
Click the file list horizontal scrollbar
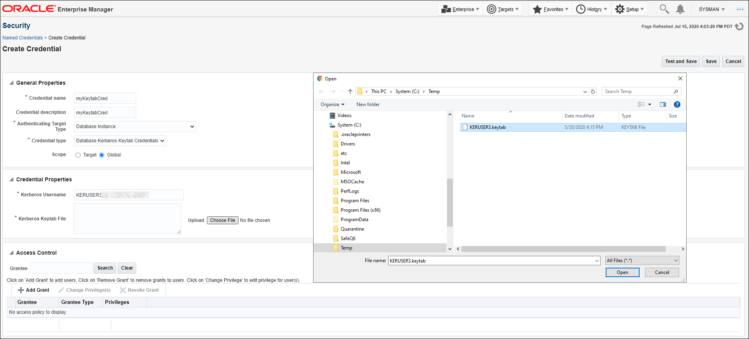click(x=563, y=249)
